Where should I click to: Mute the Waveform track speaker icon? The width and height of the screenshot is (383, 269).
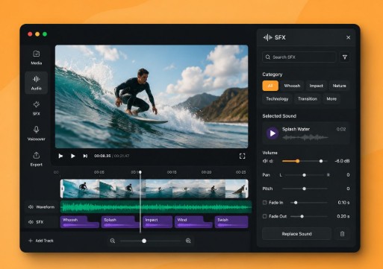(31, 207)
